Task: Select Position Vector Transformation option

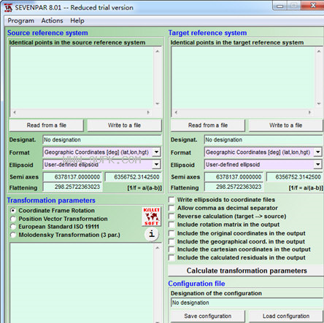Action: pos(13,219)
